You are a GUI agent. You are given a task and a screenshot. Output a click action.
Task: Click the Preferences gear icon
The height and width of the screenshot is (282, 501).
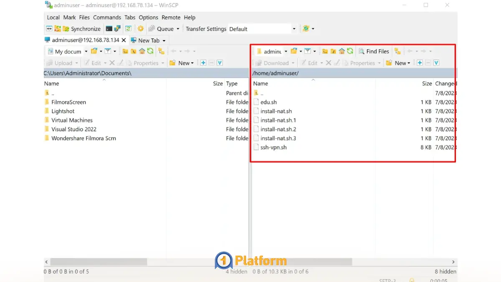[141, 29]
